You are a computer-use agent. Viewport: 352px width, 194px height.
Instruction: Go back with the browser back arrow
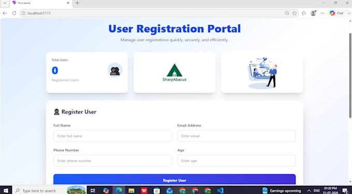[5, 13]
